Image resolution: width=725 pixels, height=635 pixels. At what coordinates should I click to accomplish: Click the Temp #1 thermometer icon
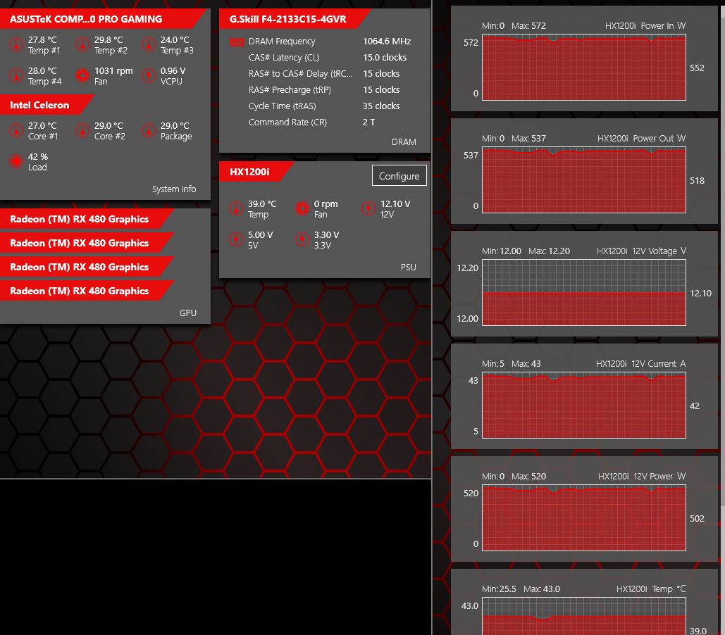click(x=16, y=45)
